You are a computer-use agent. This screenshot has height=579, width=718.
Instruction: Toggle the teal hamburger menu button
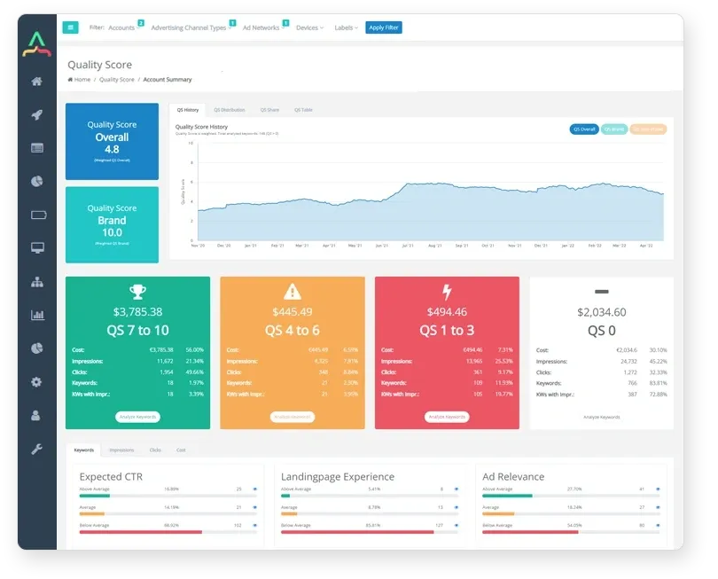pyautogui.click(x=71, y=27)
